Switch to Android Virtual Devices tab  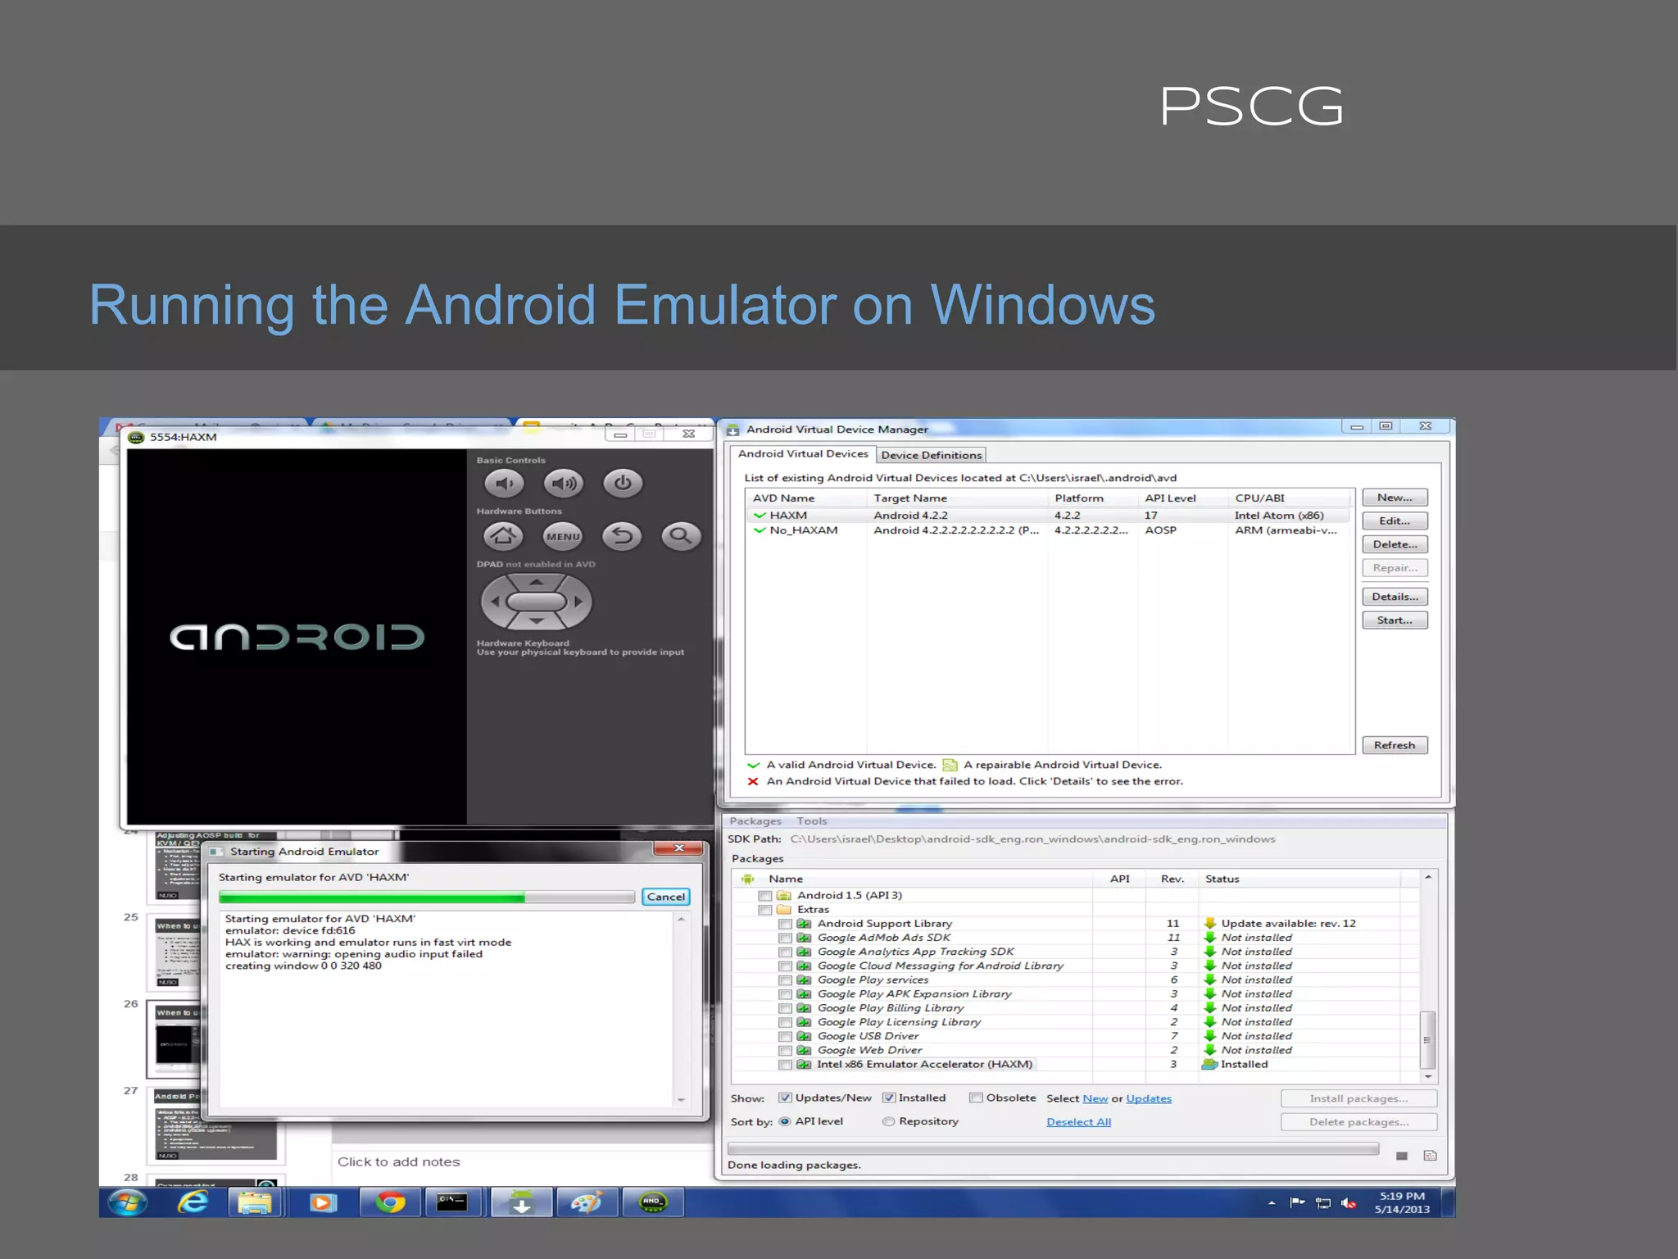tap(803, 453)
